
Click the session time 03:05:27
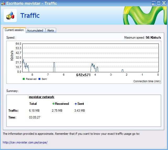[x=35, y=117]
